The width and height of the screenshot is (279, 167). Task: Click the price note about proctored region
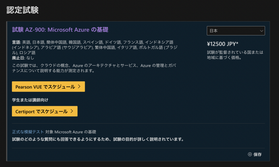tap(235, 55)
